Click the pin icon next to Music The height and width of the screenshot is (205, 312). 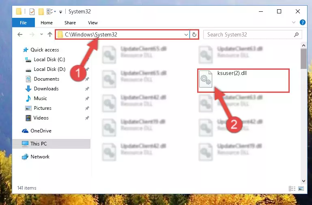(x=87, y=98)
